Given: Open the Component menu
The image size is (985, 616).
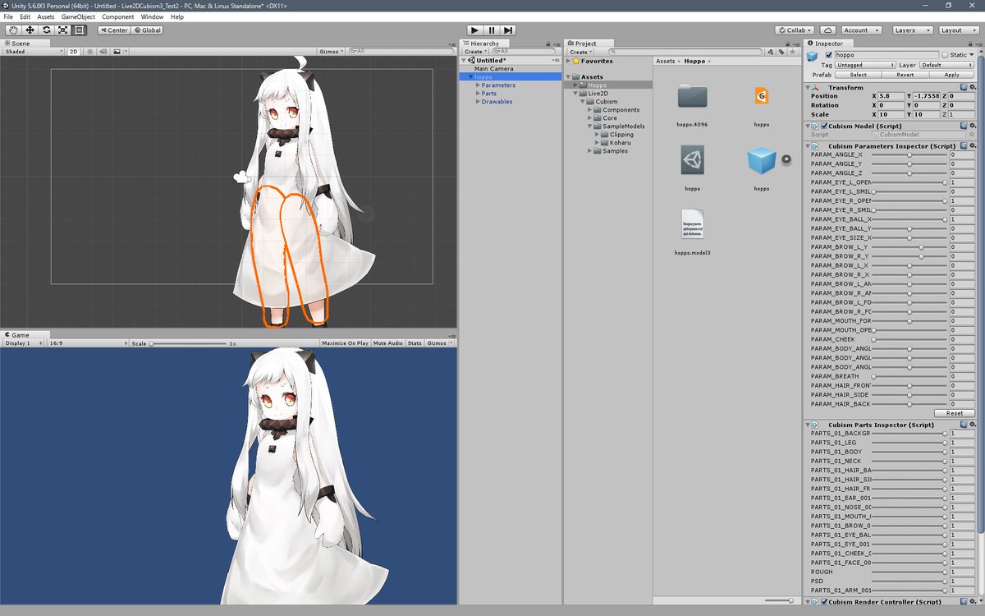Looking at the screenshot, I should click(117, 16).
